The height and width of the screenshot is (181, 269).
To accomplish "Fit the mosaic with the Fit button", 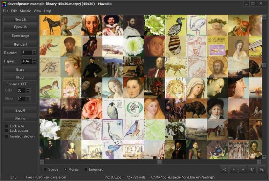I will (262, 170).
